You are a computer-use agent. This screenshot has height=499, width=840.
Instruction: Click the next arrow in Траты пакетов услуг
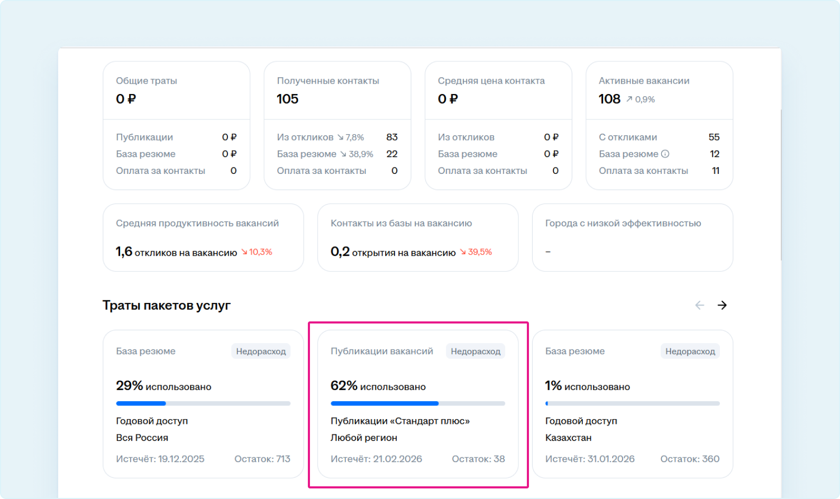coord(722,305)
